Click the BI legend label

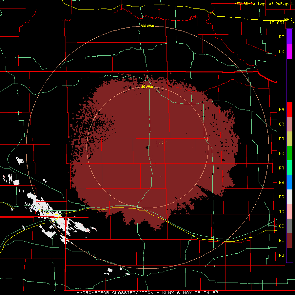(x=281, y=241)
